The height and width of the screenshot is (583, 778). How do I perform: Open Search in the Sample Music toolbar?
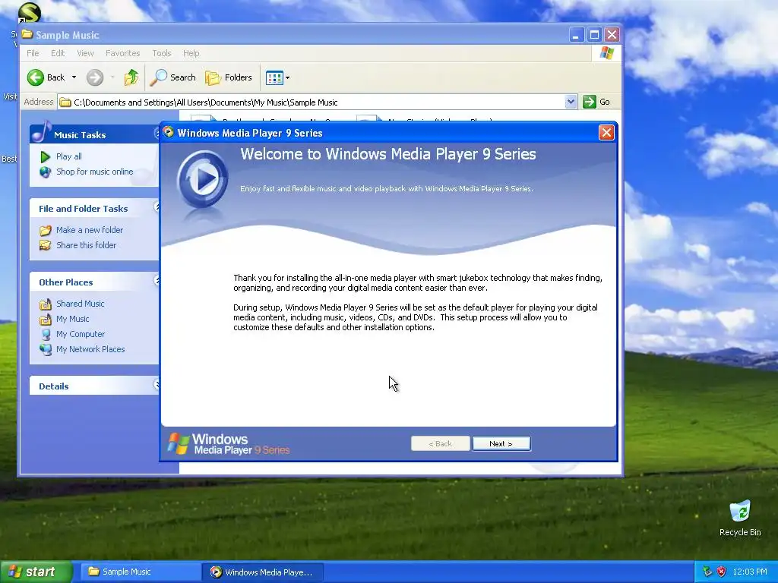tap(173, 77)
